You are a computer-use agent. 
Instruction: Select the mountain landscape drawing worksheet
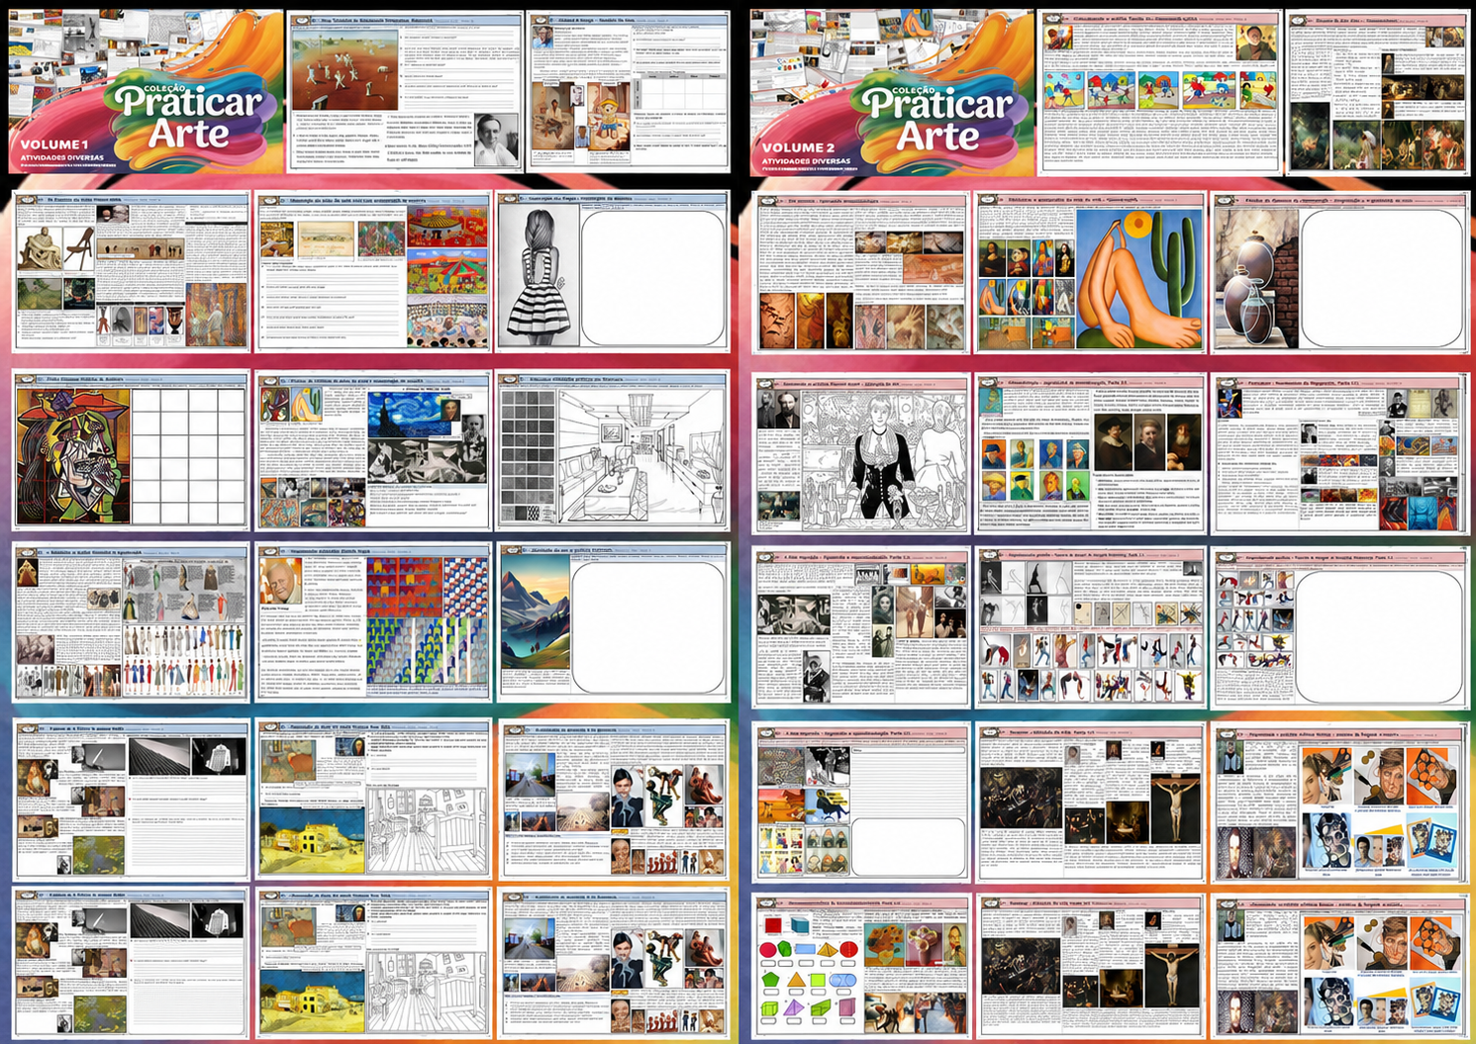615,622
